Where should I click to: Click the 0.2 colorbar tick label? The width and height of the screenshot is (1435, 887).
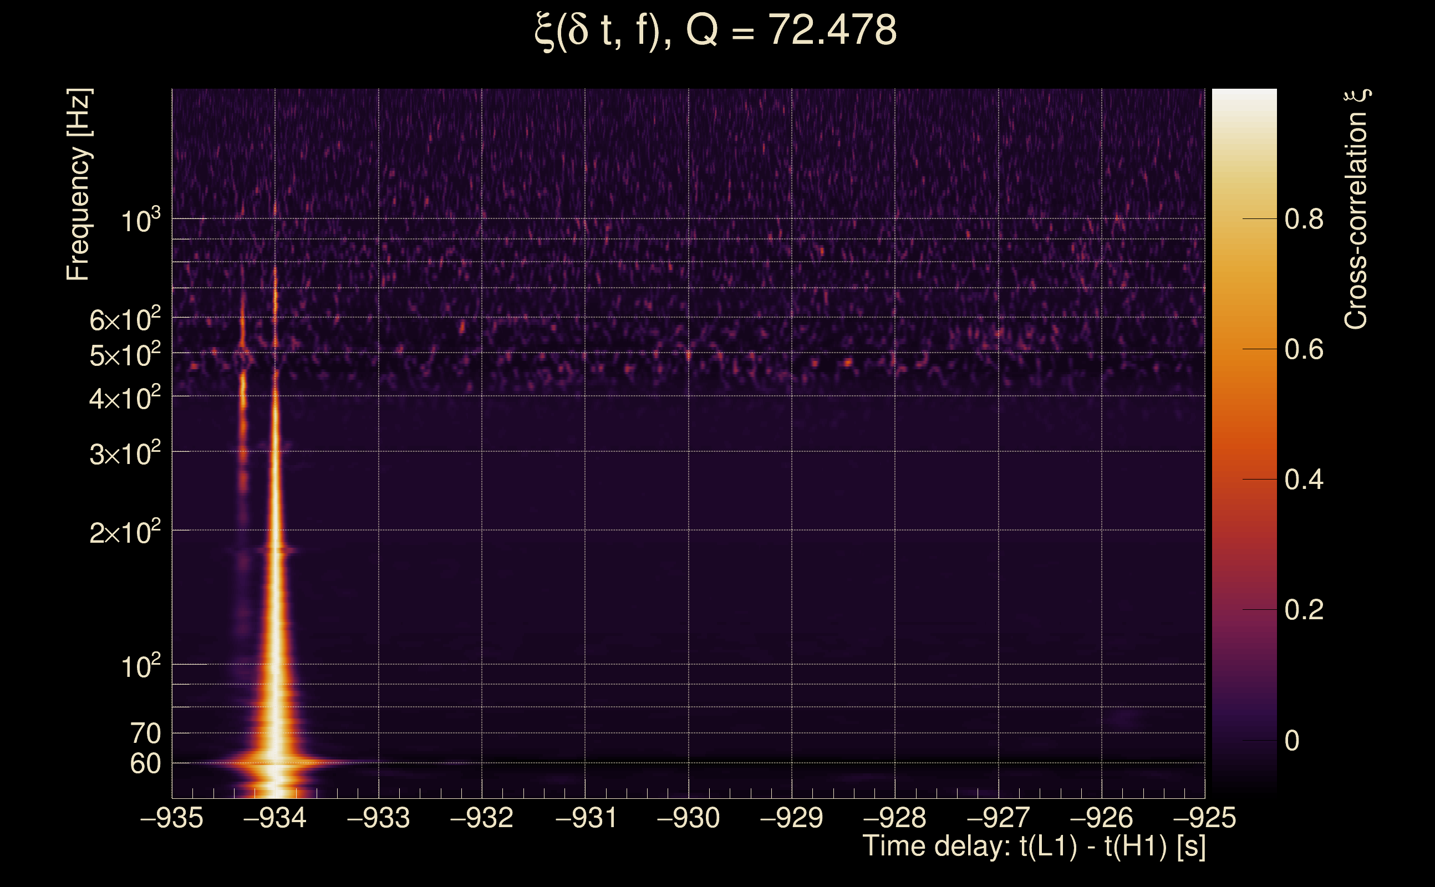pos(1304,610)
